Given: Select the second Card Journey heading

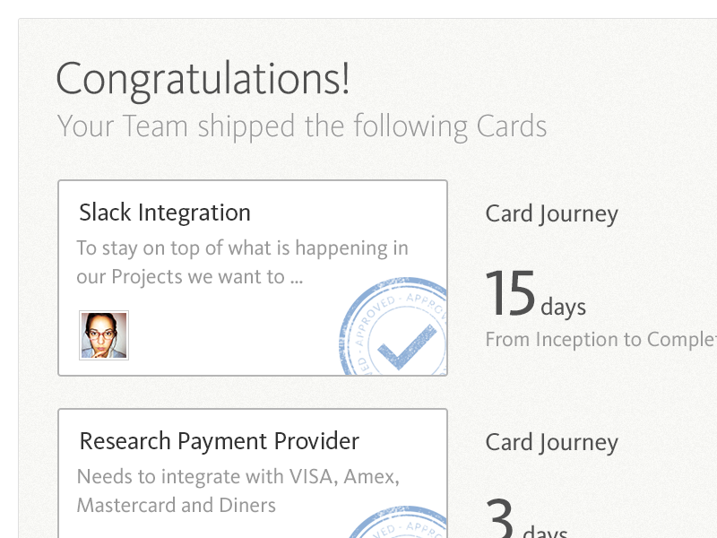Looking at the screenshot, I should pos(551,442).
